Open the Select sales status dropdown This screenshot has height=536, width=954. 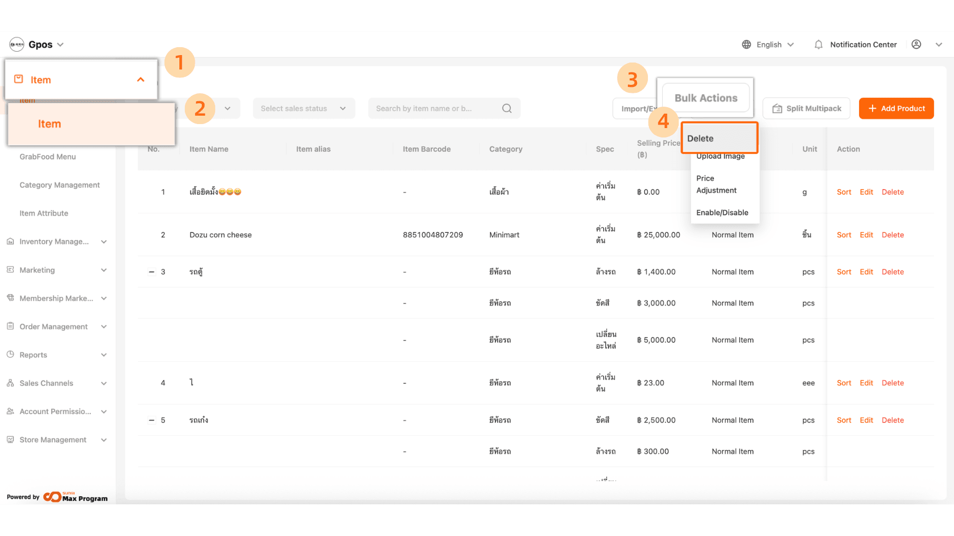pos(304,108)
